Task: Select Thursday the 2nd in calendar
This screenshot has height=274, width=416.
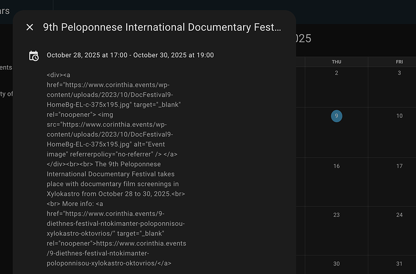Action: click(336, 73)
